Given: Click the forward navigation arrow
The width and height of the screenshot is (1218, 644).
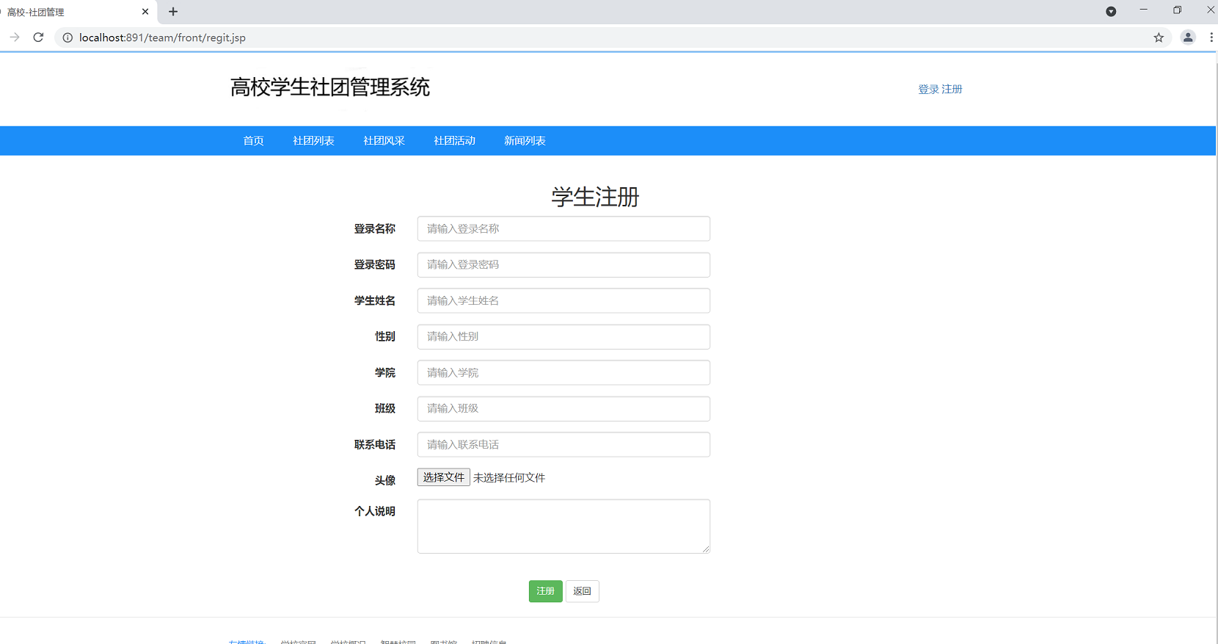Looking at the screenshot, I should coord(15,37).
